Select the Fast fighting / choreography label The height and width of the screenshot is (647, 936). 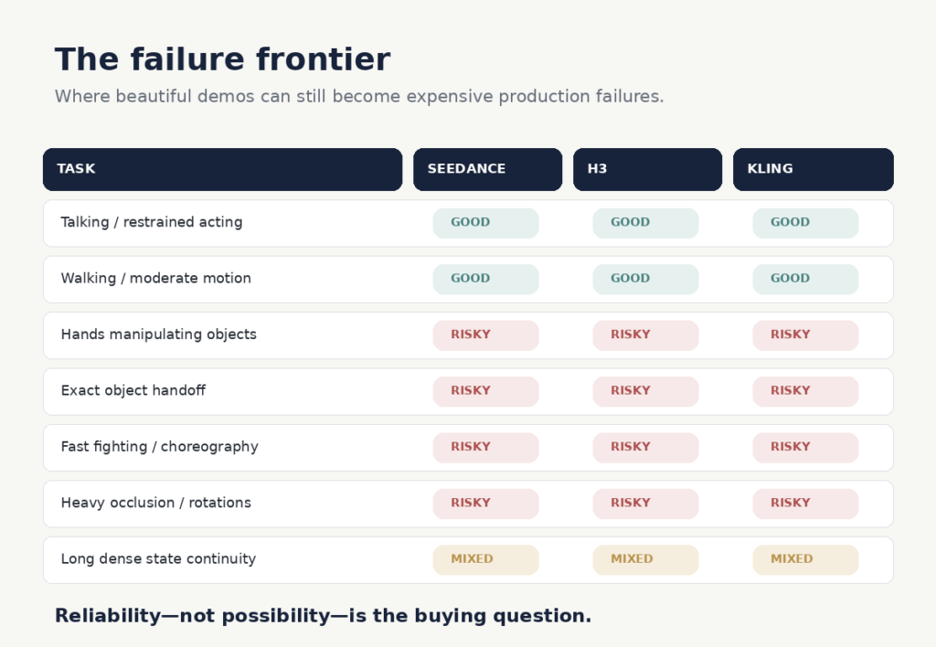[159, 447]
